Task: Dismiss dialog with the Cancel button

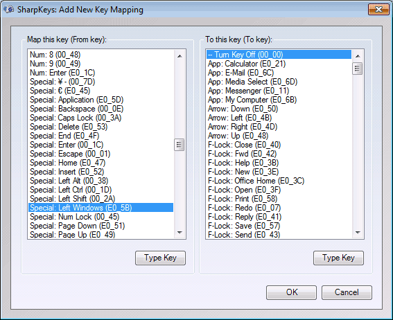Action: click(x=347, y=292)
